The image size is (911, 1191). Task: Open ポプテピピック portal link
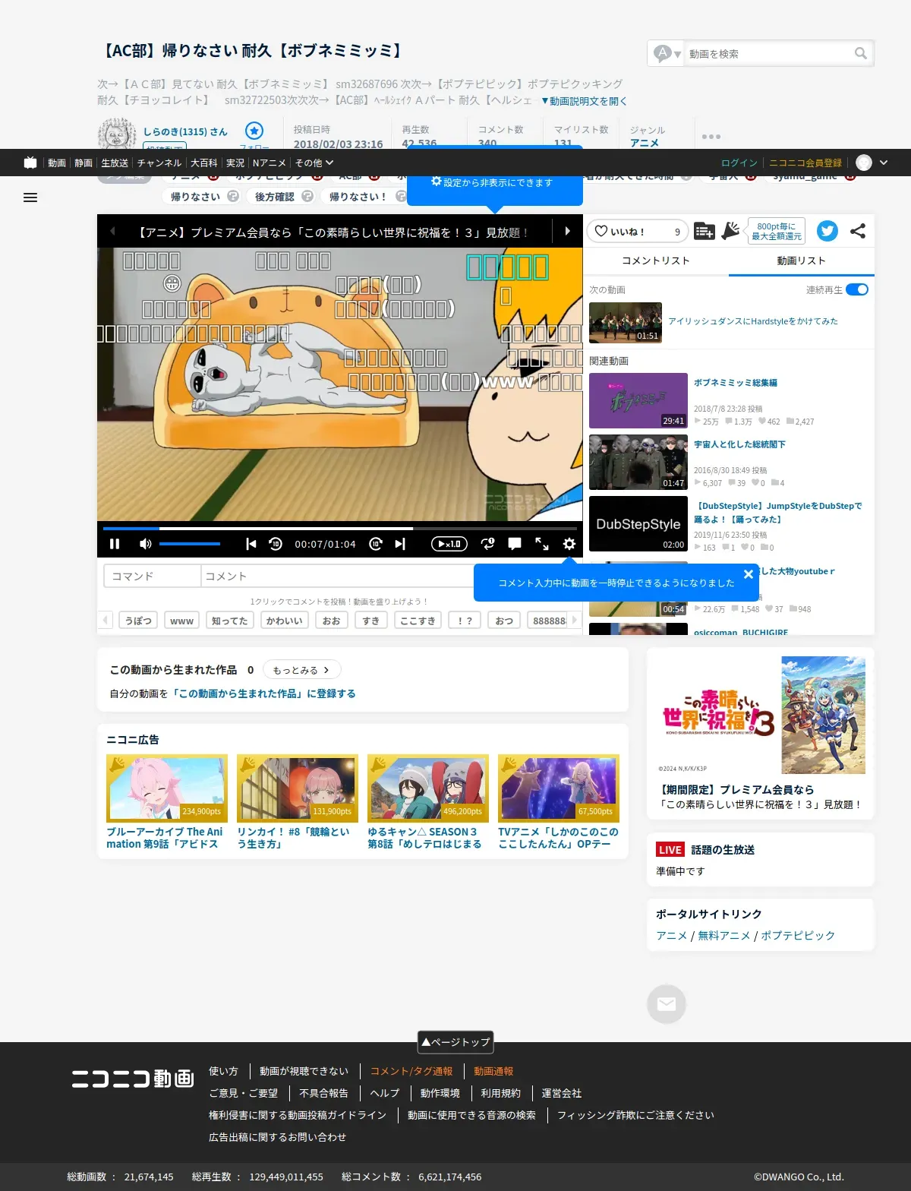click(798, 936)
